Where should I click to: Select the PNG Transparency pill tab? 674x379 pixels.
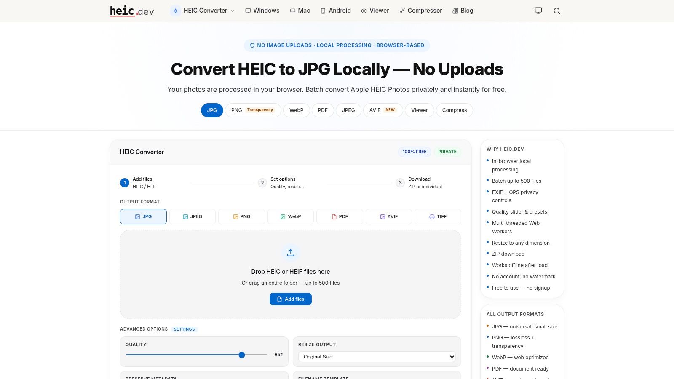(253, 110)
